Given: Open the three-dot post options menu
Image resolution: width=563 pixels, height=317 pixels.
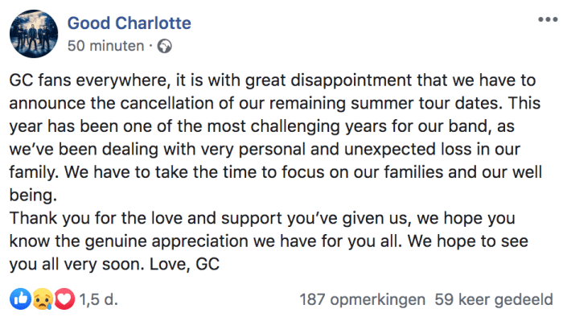Looking at the screenshot, I should [x=548, y=19].
